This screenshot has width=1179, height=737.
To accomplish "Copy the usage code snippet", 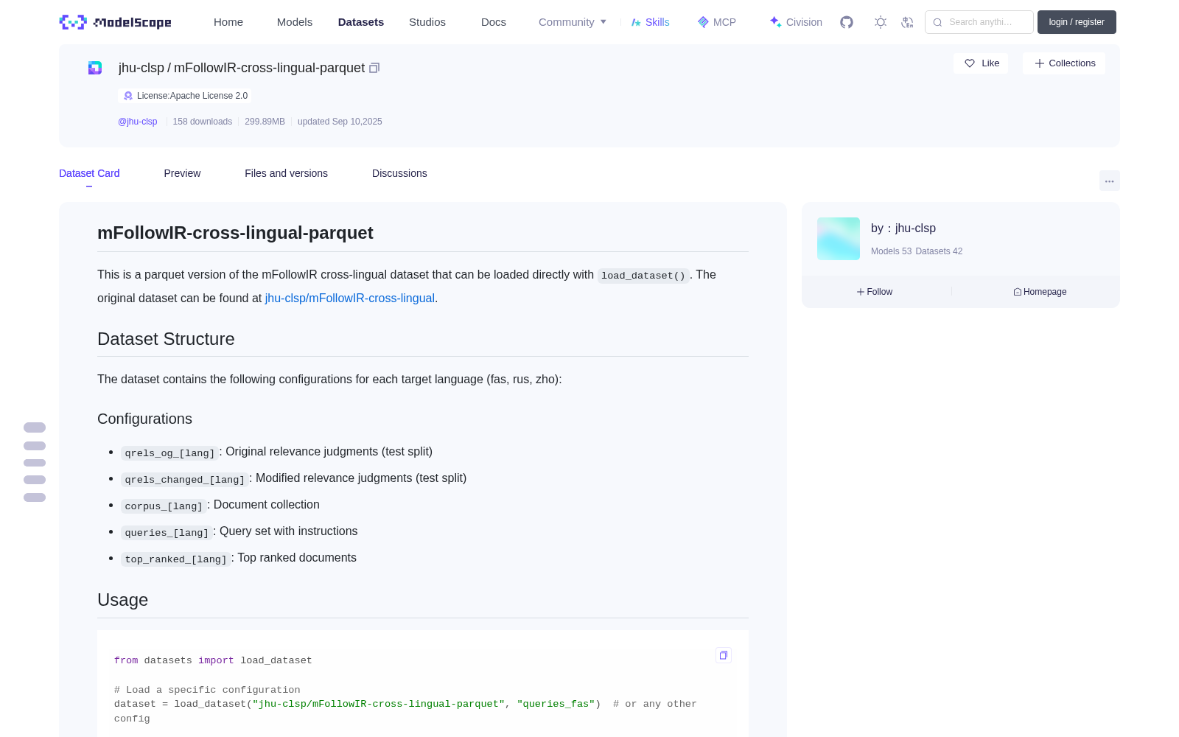I will 724,655.
